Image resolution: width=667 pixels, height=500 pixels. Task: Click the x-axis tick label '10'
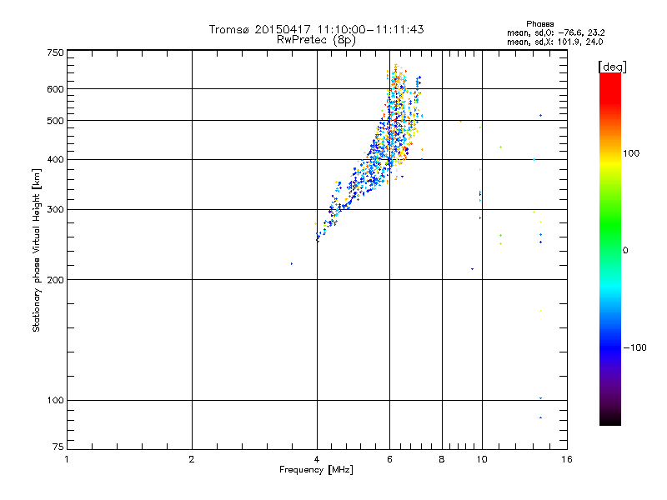pyautogui.click(x=482, y=459)
